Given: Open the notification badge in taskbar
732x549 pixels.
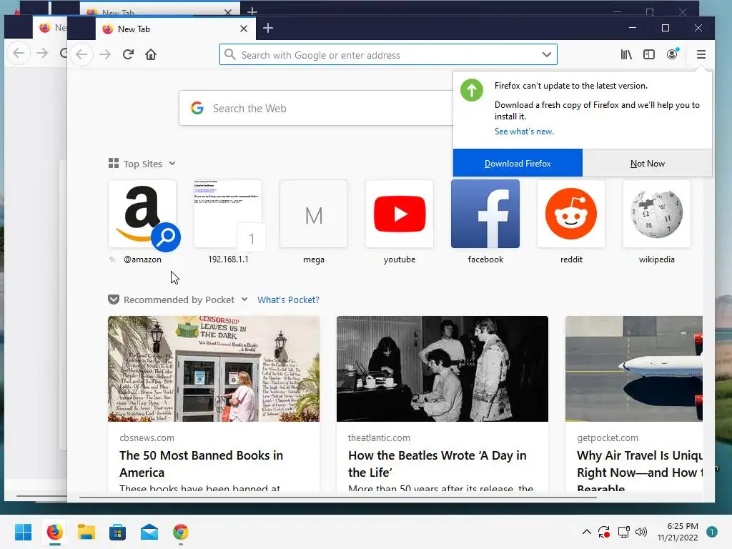Looking at the screenshot, I should point(712,532).
